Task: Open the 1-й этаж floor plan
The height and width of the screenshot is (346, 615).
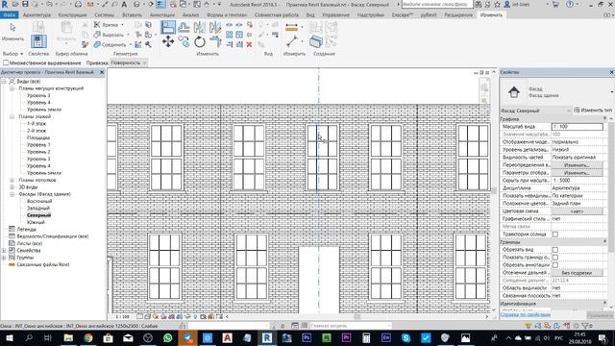Action: click(x=37, y=124)
